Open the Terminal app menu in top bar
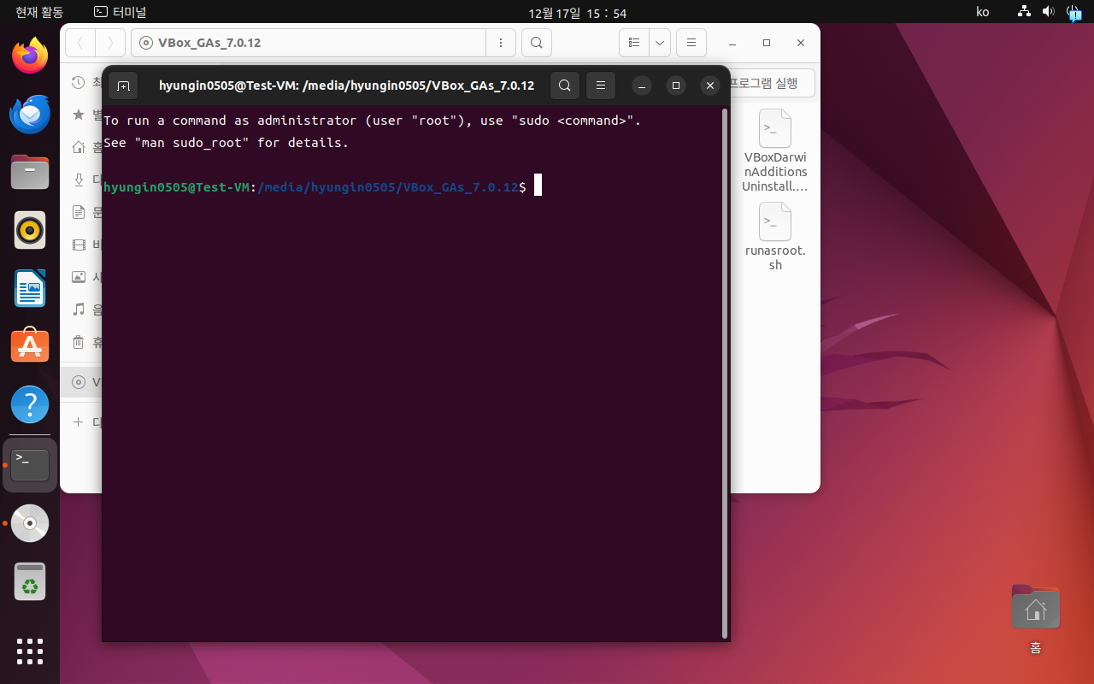This screenshot has width=1094, height=684. click(120, 12)
